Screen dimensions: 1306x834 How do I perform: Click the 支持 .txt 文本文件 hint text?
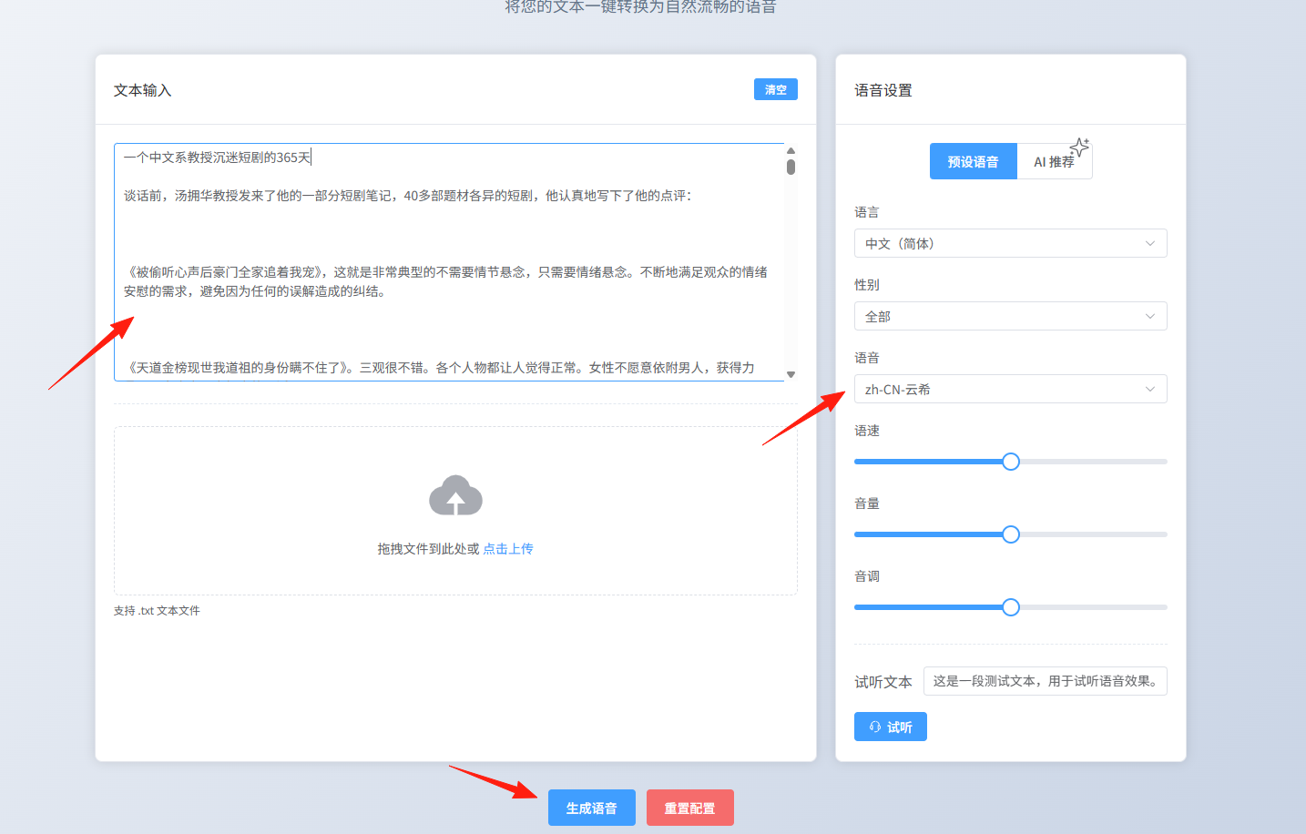[x=157, y=611]
